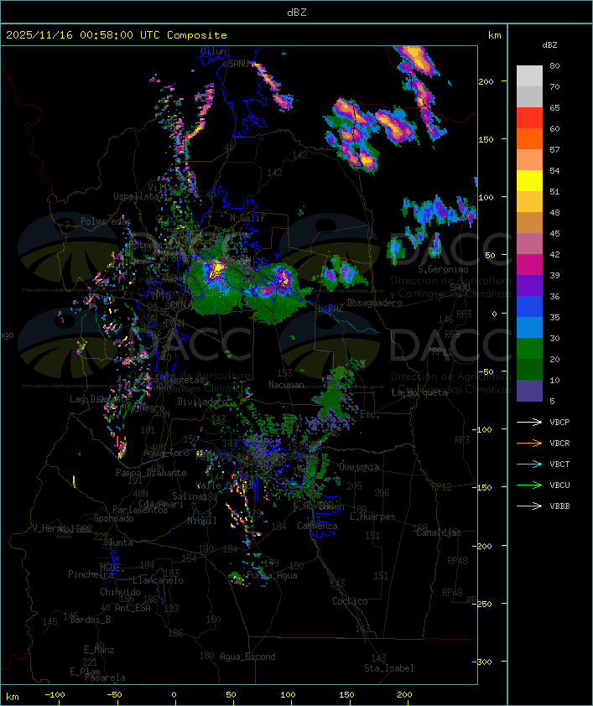Click the -300 tick on the vertical axis
Image resolution: width=593 pixels, height=706 pixels.
pos(484,662)
